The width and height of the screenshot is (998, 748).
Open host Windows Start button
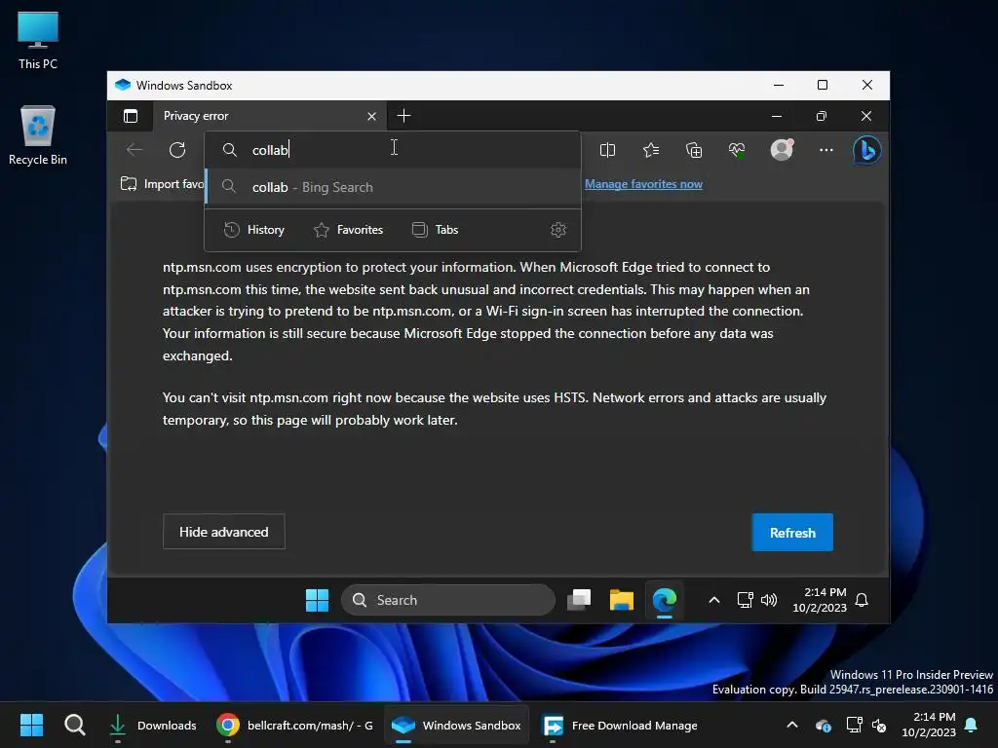[31, 725]
